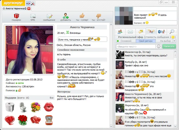Select the 'Свой регион' channel

click(146, 41)
